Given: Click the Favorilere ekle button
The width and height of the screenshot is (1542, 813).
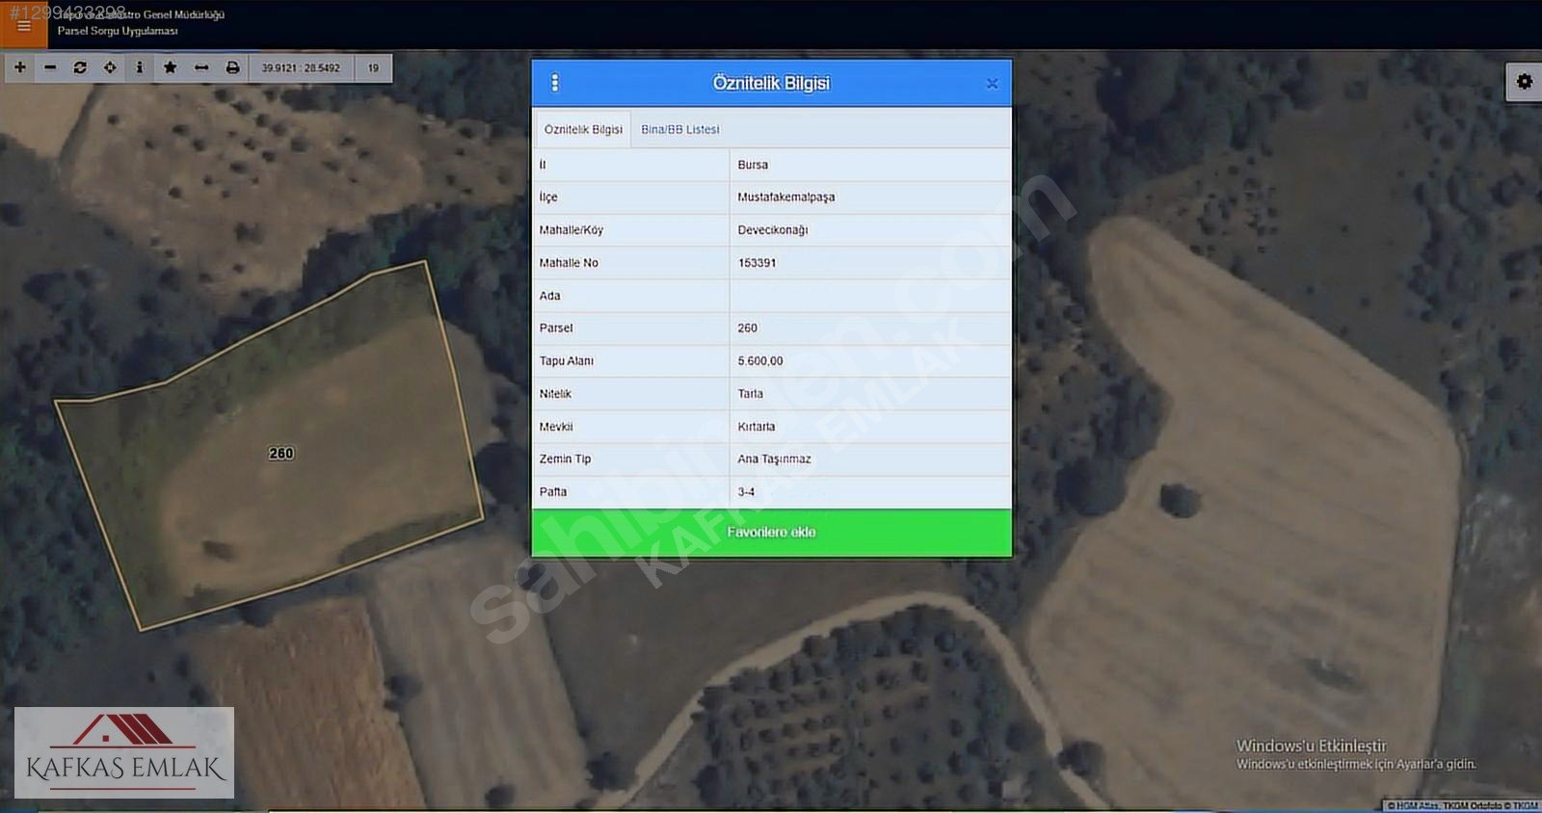Looking at the screenshot, I should coord(772,532).
